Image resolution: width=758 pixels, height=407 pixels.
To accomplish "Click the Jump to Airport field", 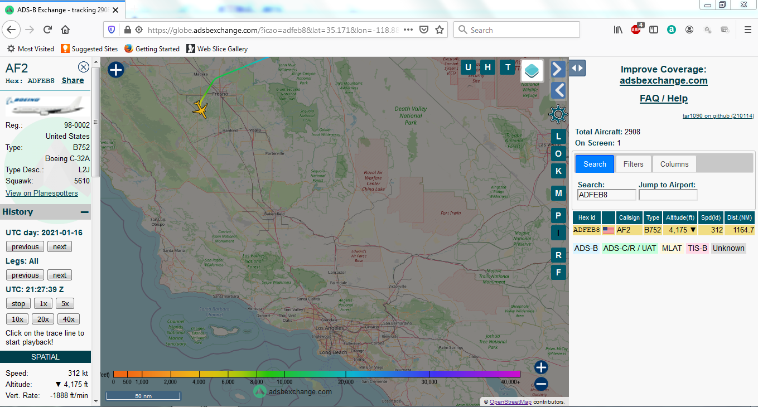I will pyautogui.click(x=668, y=195).
